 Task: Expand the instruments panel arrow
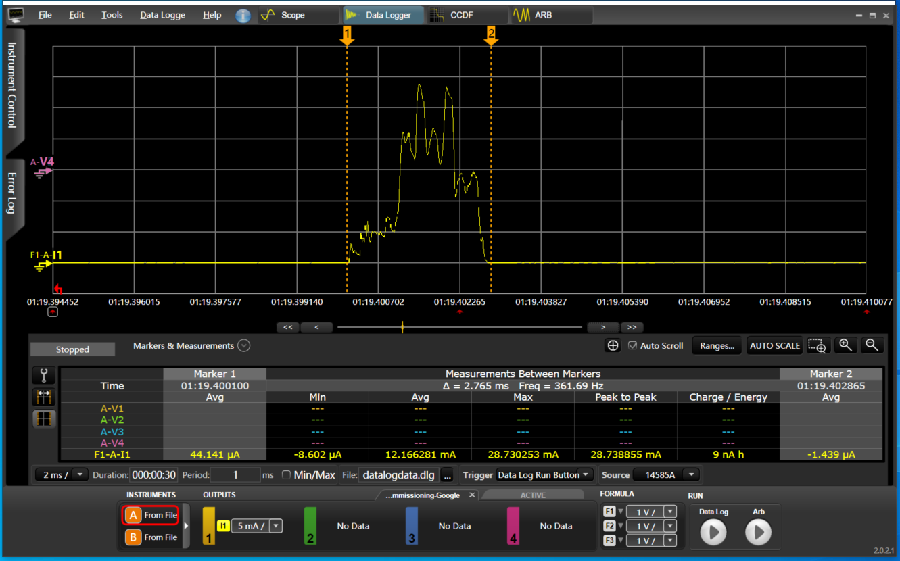pos(186,526)
